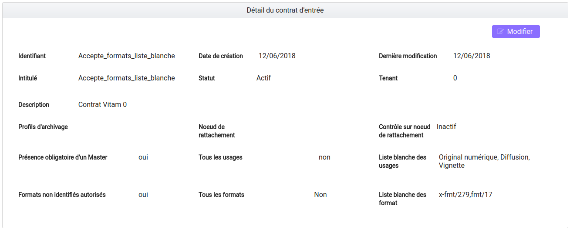This screenshot has width=570, height=230.
Task: Click the Profils d'archivage label
Action: [x=43, y=127]
